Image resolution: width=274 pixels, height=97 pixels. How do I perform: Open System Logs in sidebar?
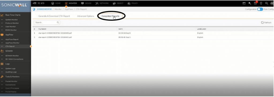click(11, 69)
